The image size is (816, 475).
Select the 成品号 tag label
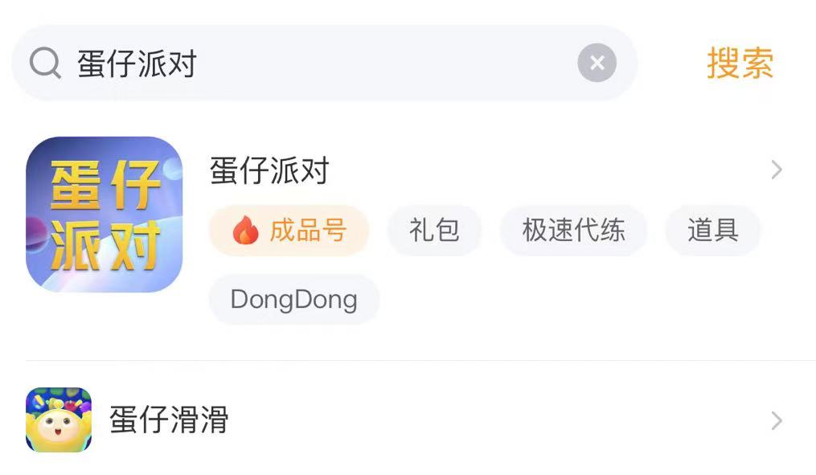(307, 231)
